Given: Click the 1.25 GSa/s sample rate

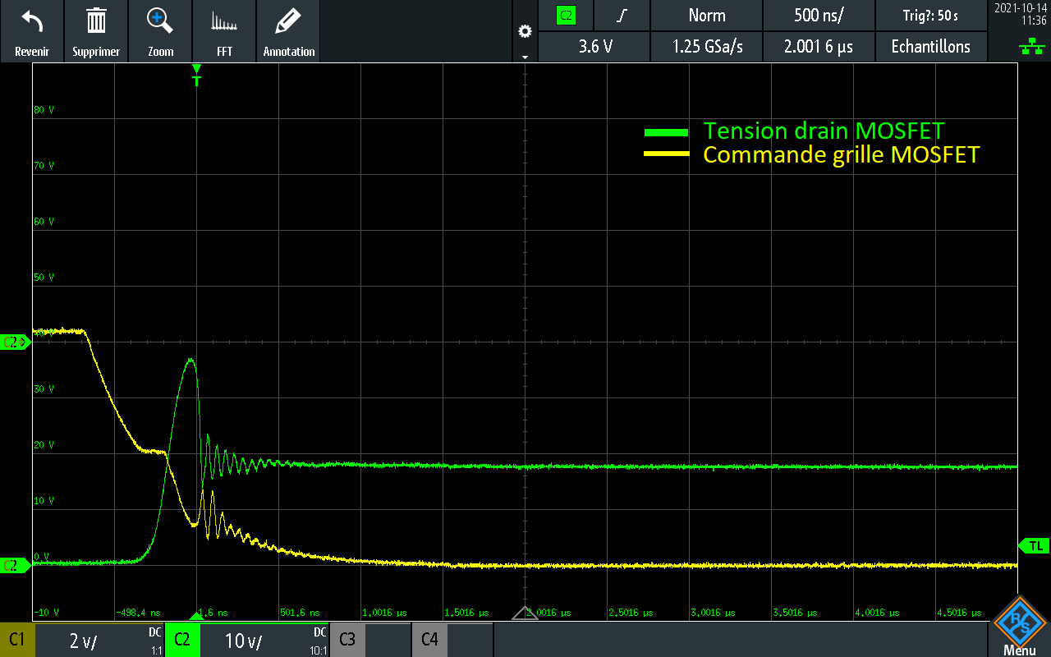Looking at the screenshot, I should click(x=707, y=46).
